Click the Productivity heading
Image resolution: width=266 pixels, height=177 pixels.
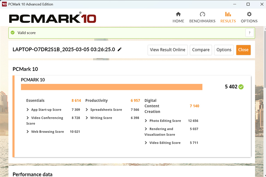(97, 101)
